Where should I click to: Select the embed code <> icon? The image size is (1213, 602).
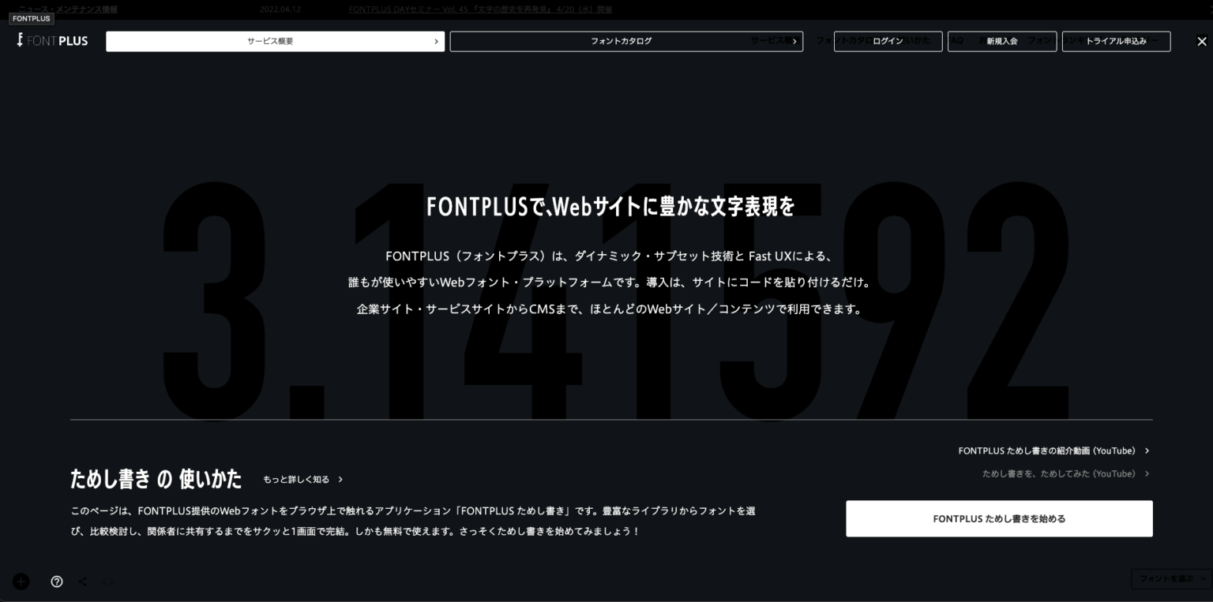107,581
